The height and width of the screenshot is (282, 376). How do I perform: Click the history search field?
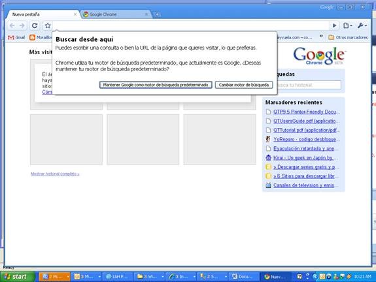point(309,85)
